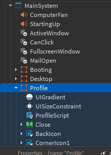Screen dimensions: 111x155
Task: Collapse the MainSystem tree node
Action: click(x=11, y=5)
